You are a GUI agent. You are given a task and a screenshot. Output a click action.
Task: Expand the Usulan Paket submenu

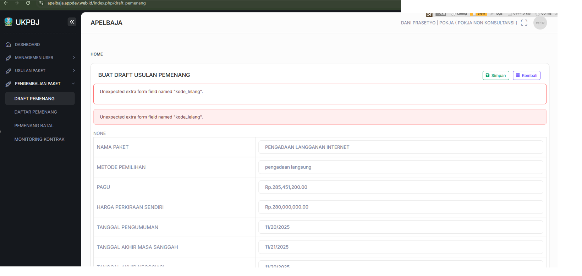[74, 71]
